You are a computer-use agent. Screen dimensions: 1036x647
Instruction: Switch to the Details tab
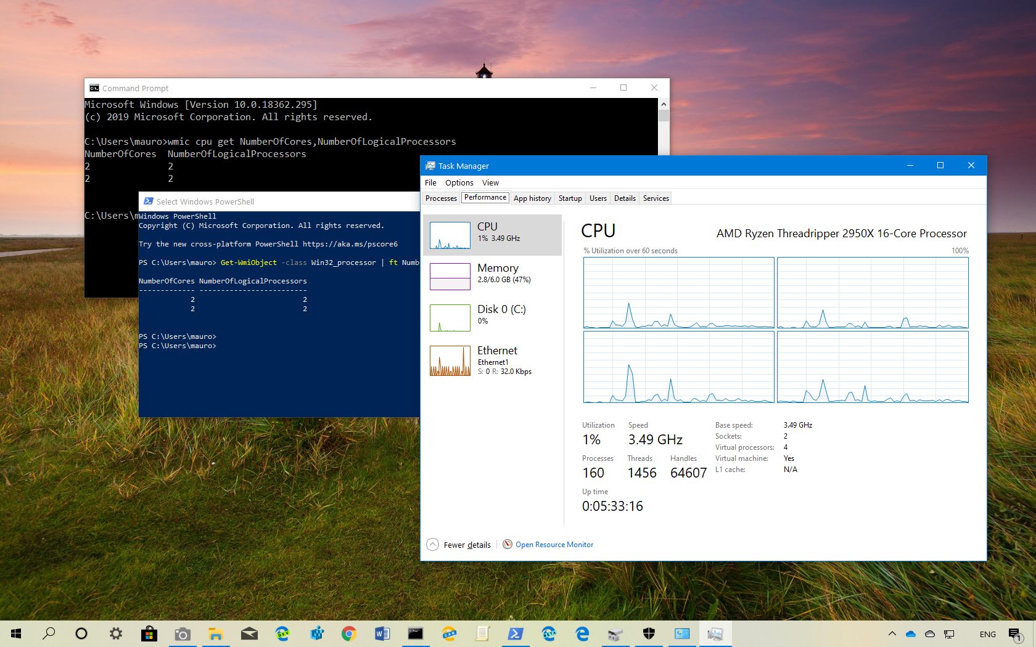[x=625, y=198]
